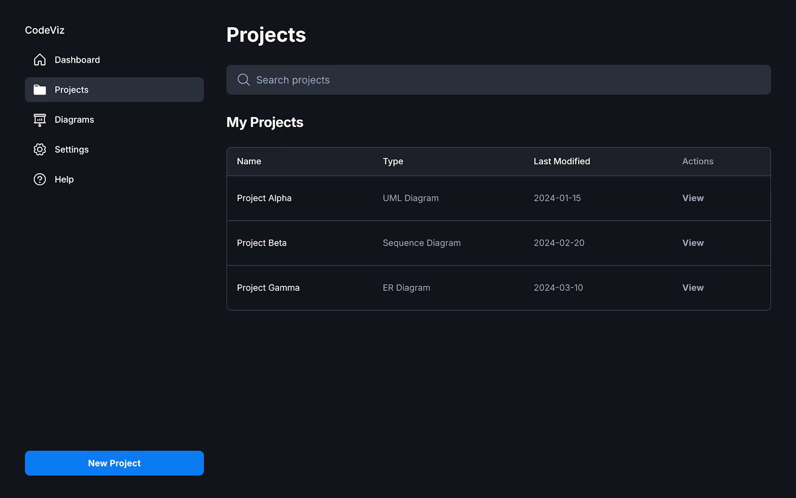
Task: View Project Beta
Action: [x=693, y=243]
